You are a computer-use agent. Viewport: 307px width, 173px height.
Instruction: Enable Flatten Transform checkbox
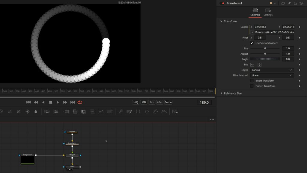coord(252,86)
